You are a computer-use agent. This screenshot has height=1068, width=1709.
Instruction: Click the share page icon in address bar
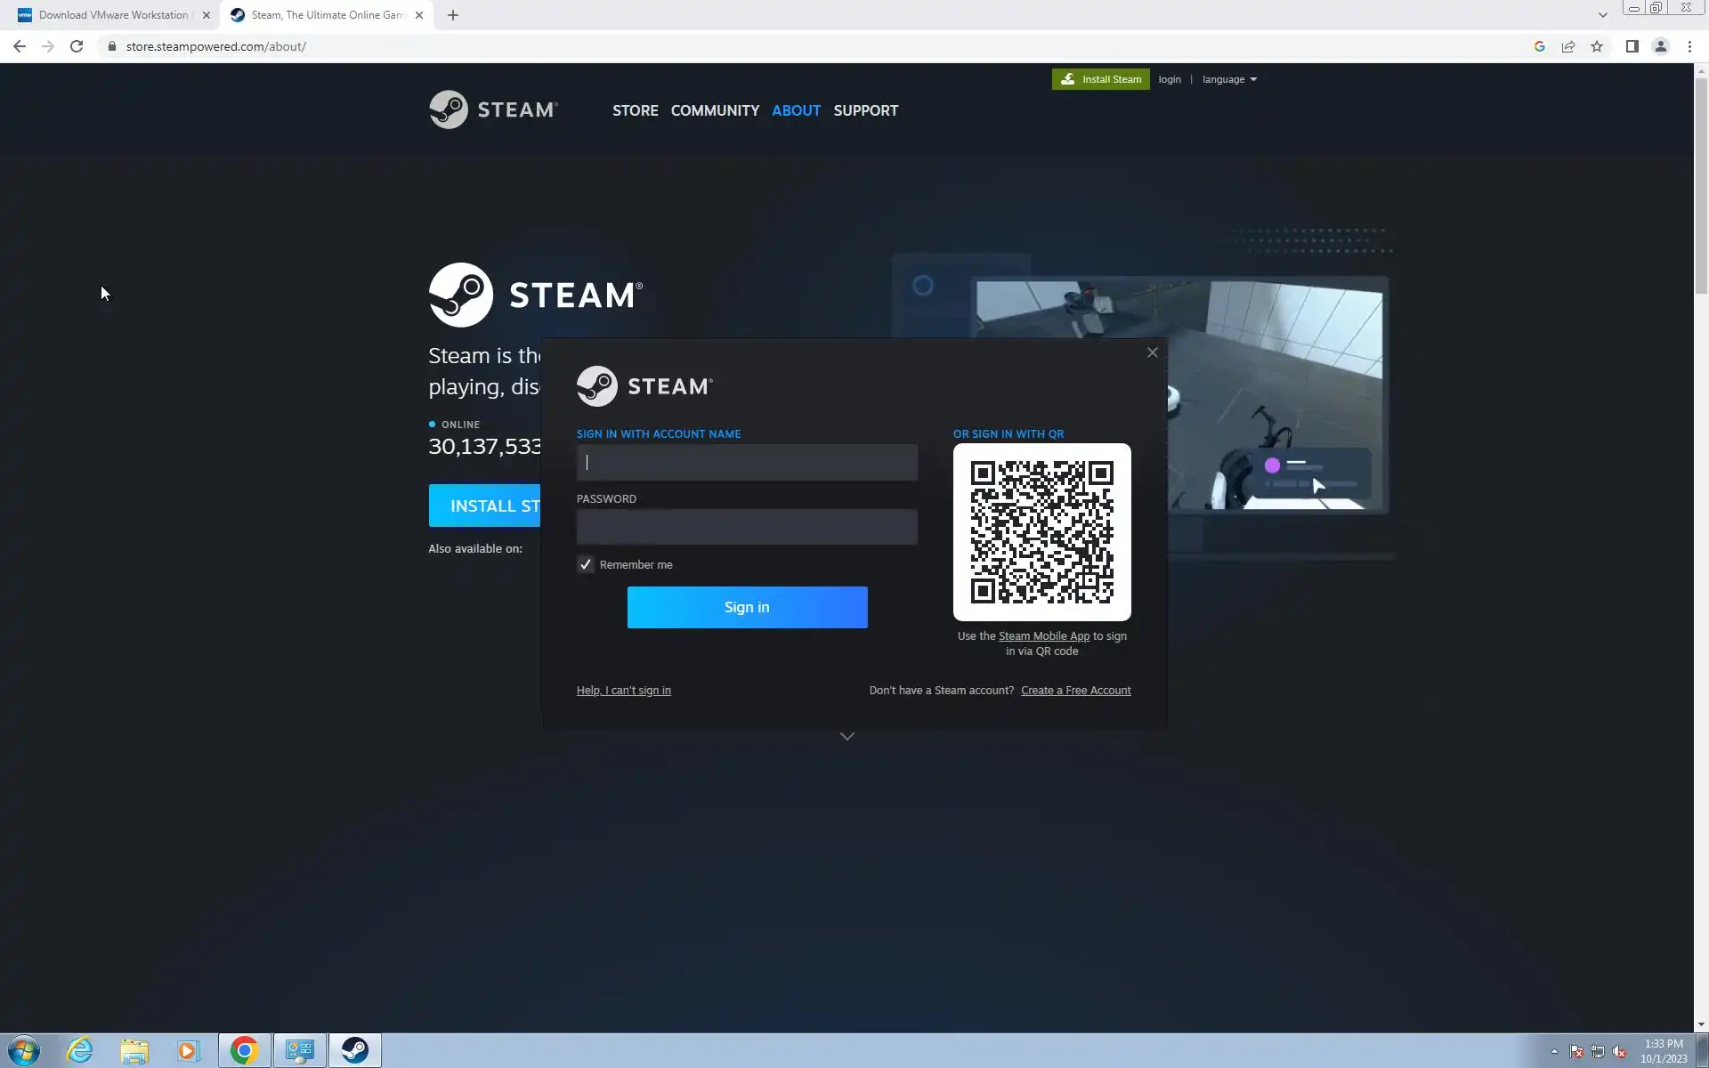pyautogui.click(x=1568, y=46)
